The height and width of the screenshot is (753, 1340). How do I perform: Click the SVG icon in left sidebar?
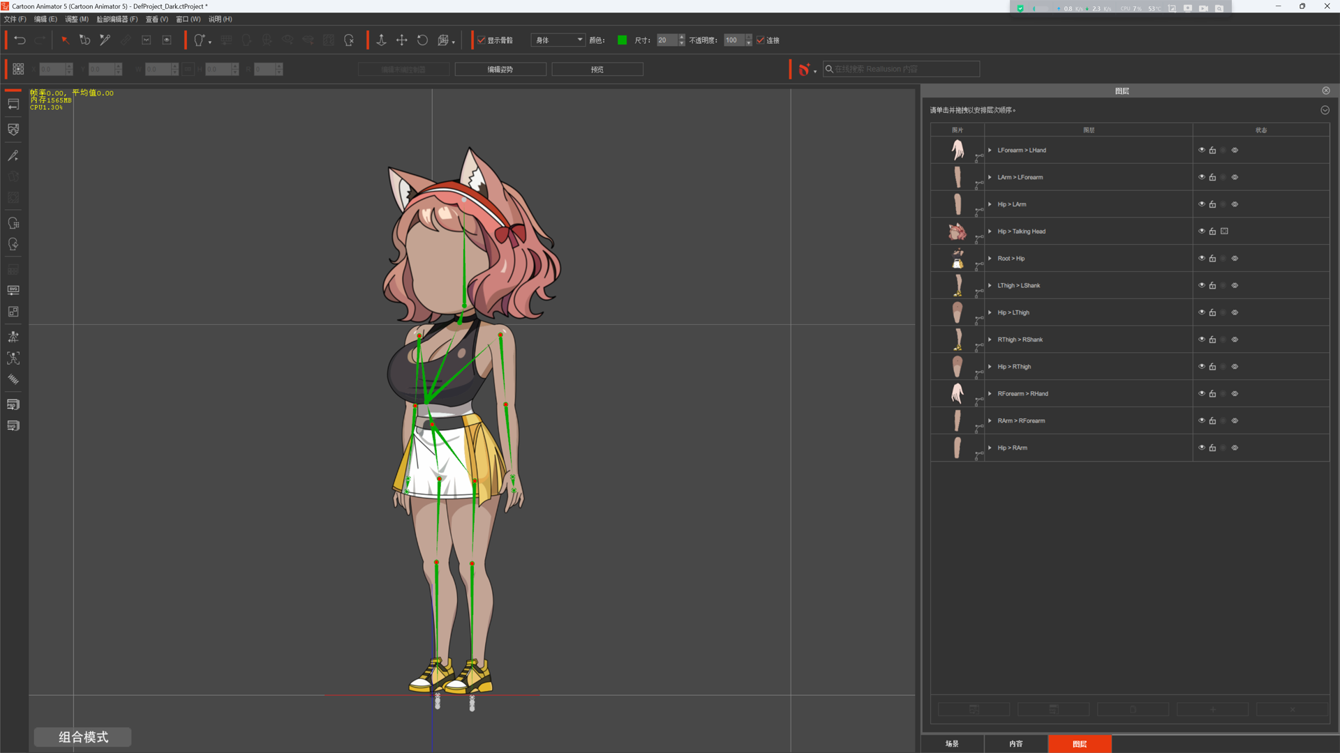(13, 290)
